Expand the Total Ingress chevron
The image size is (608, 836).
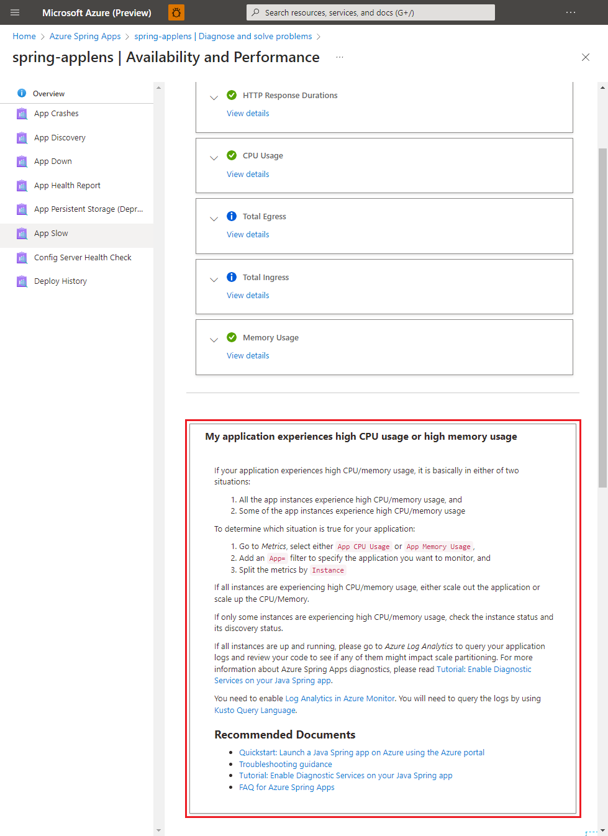click(x=214, y=279)
